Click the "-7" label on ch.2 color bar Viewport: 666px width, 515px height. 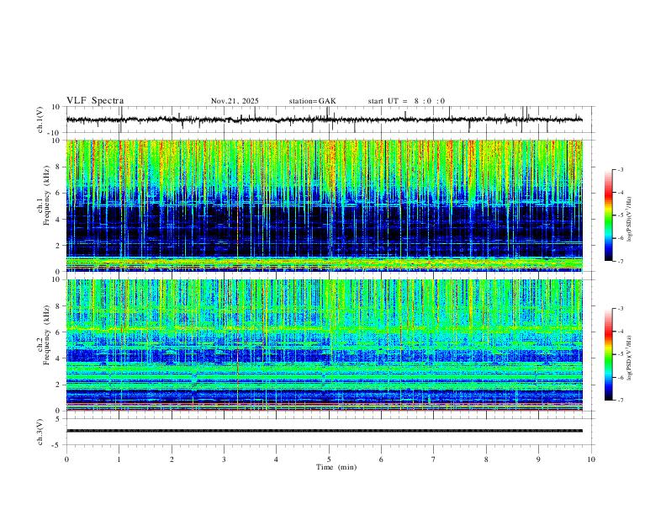(621, 401)
